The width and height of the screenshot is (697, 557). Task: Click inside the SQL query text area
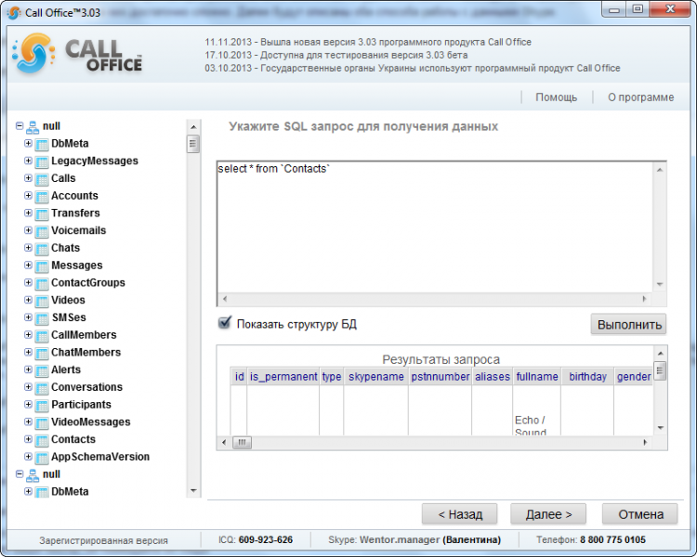point(435,227)
